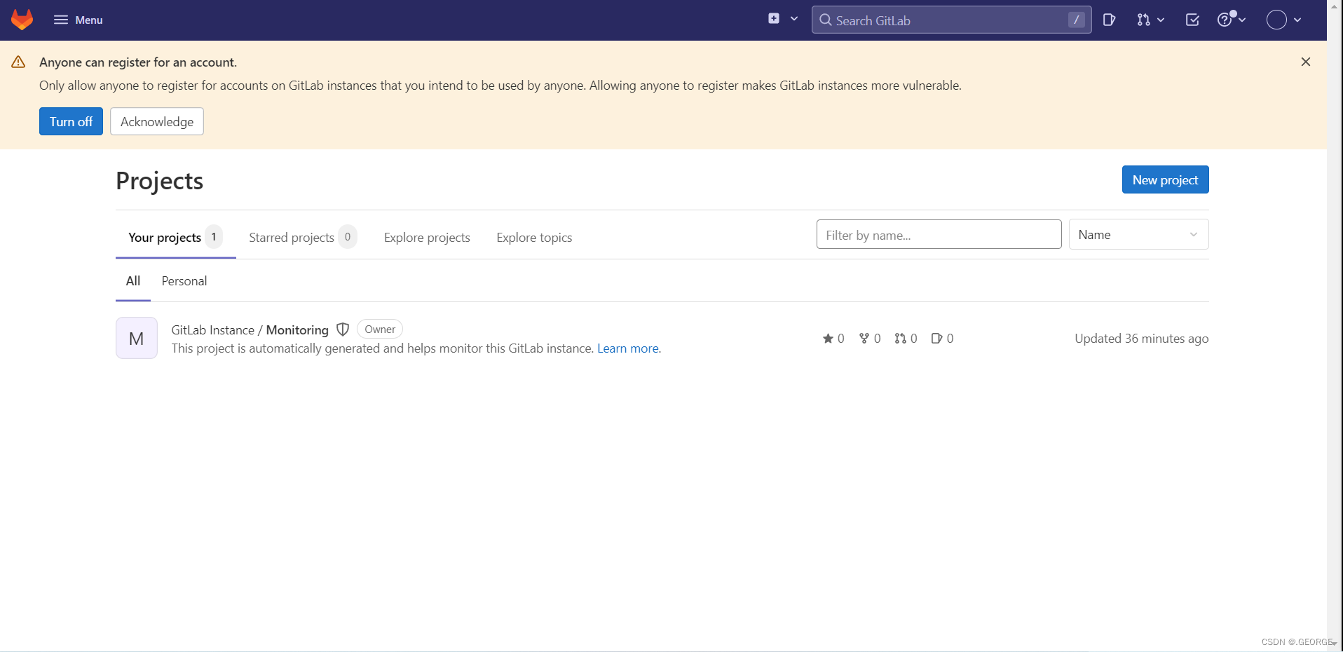Expand the create new dropdown arrow
This screenshot has height=652, width=1343.
pos(794,19)
